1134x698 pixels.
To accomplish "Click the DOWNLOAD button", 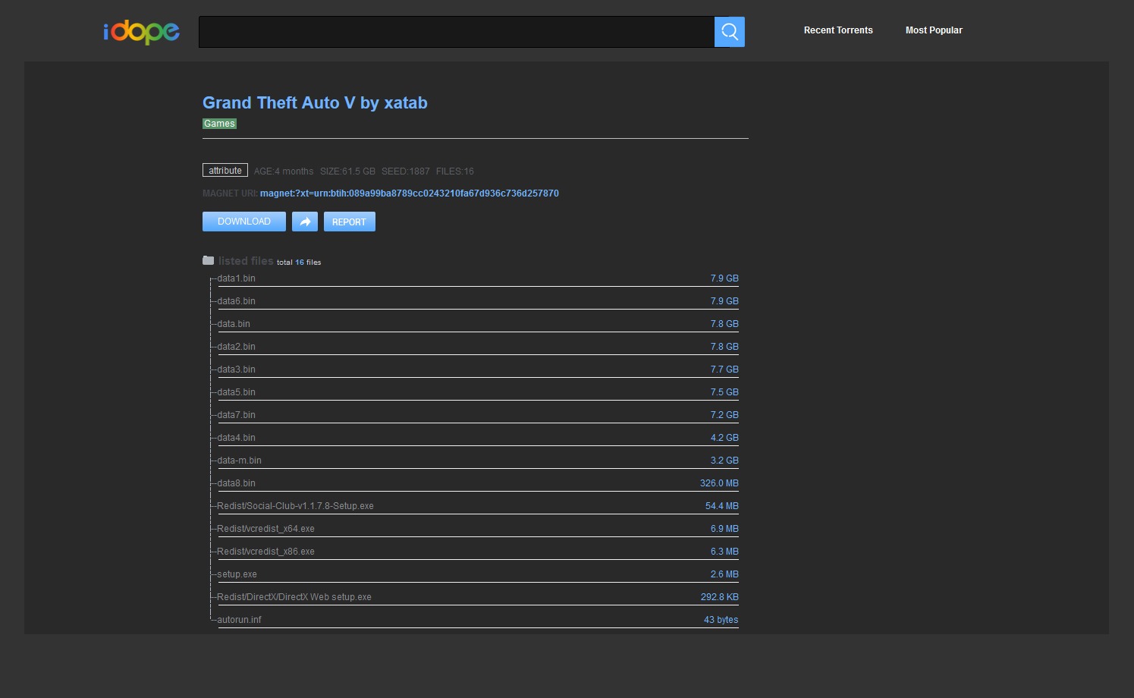I will 244,222.
